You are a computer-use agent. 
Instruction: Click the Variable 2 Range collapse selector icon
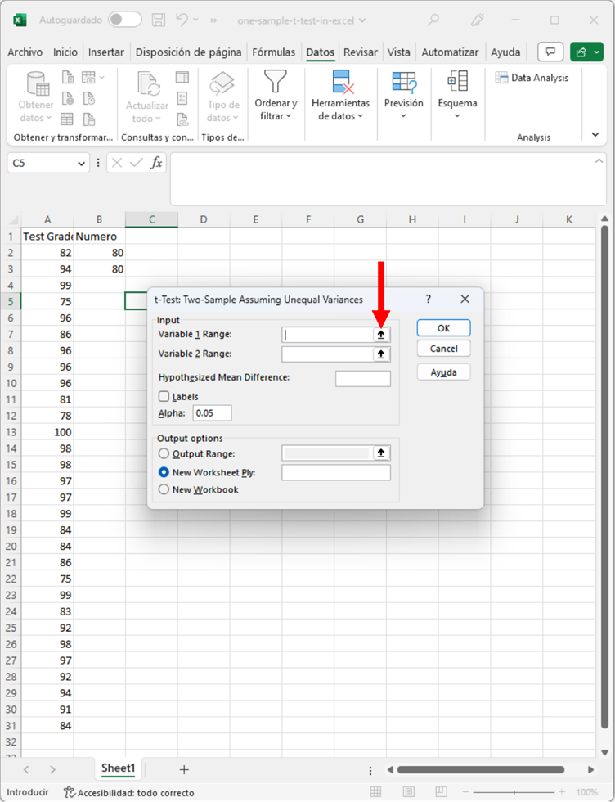[381, 354]
